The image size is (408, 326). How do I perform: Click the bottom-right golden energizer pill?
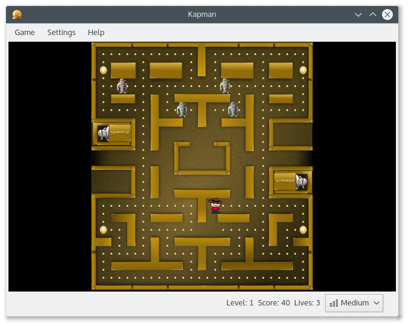click(303, 230)
